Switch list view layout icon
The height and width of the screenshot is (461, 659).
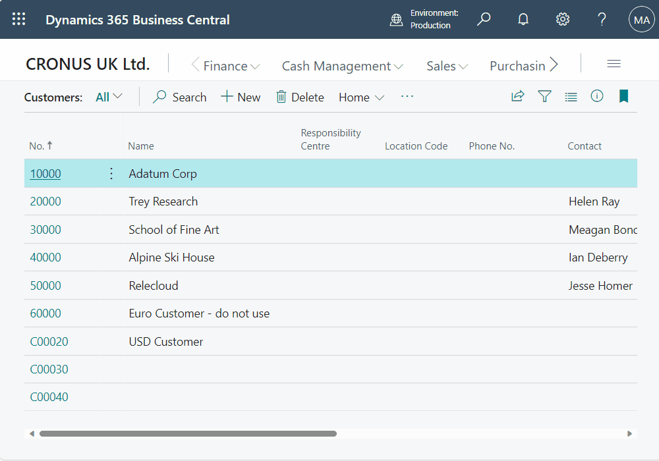pos(571,97)
